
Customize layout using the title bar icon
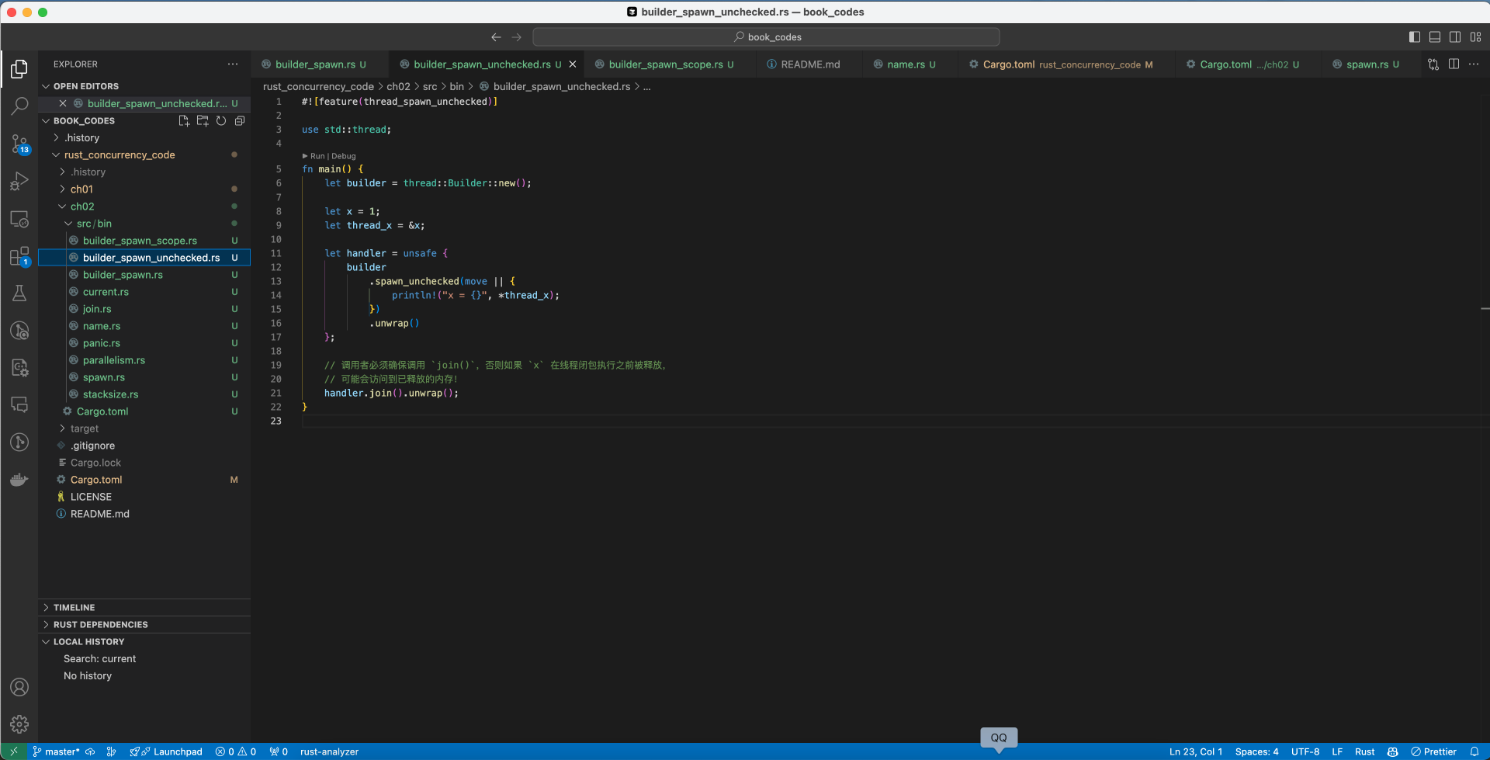point(1475,36)
